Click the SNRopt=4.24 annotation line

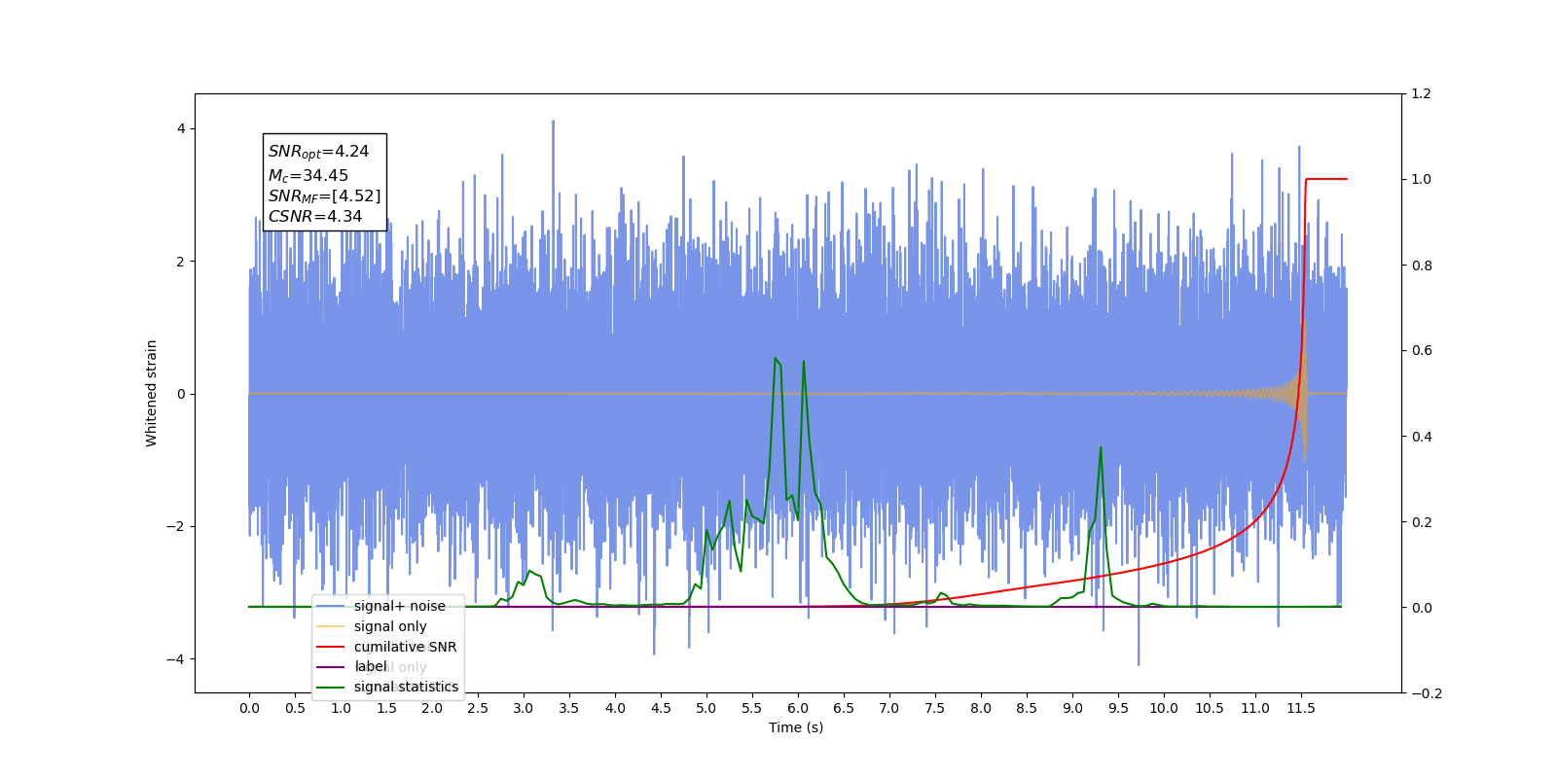pyautogui.click(x=319, y=152)
